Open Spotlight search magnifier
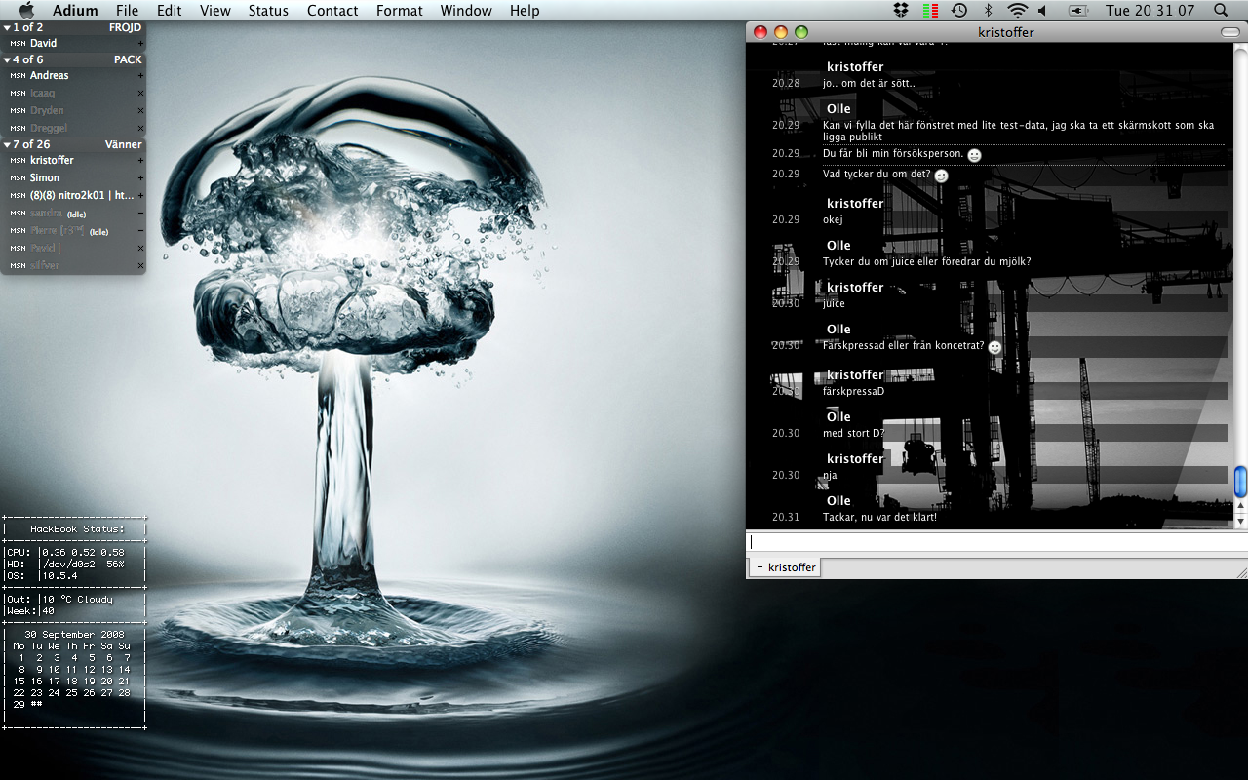Viewport: 1248px width, 780px height. pyautogui.click(x=1222, y=11)
